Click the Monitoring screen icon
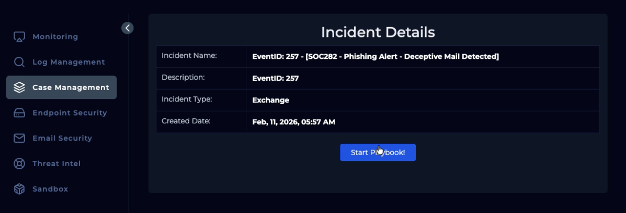The image size is (626, 213). [19, 37]
